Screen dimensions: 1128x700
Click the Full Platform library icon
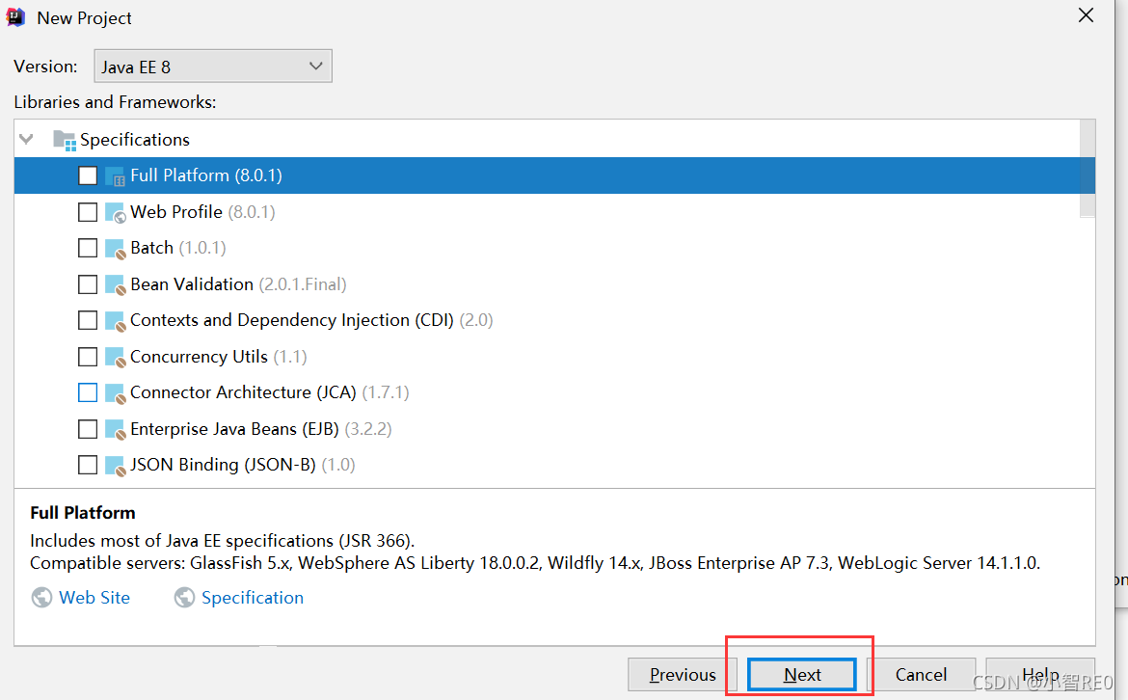pos(115,175)
